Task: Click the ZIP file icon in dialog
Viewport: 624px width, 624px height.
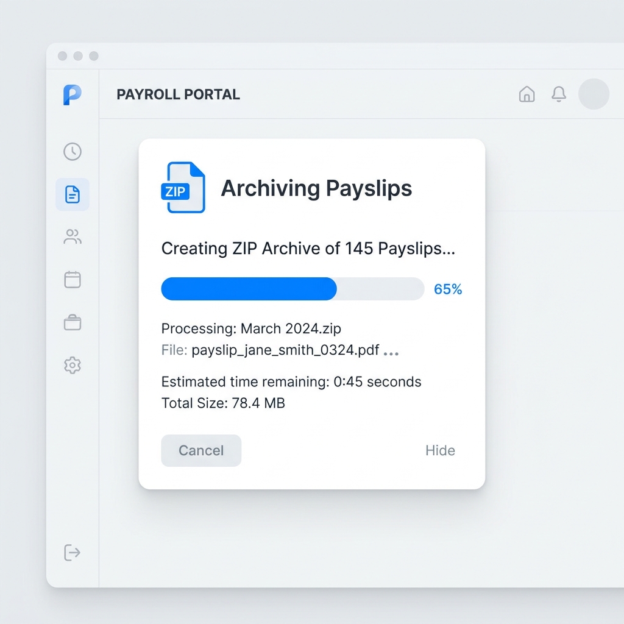Action: click(183, 188)
